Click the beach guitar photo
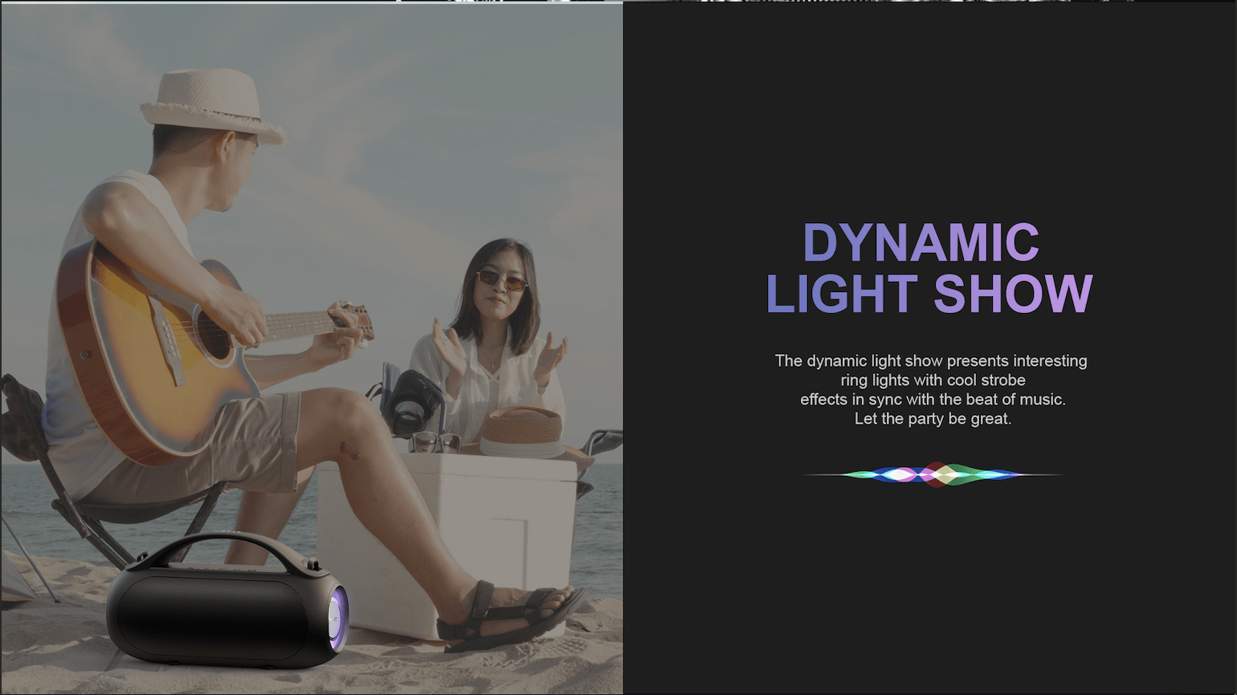This screenshot has width=1237, height=695. (312, 348)
